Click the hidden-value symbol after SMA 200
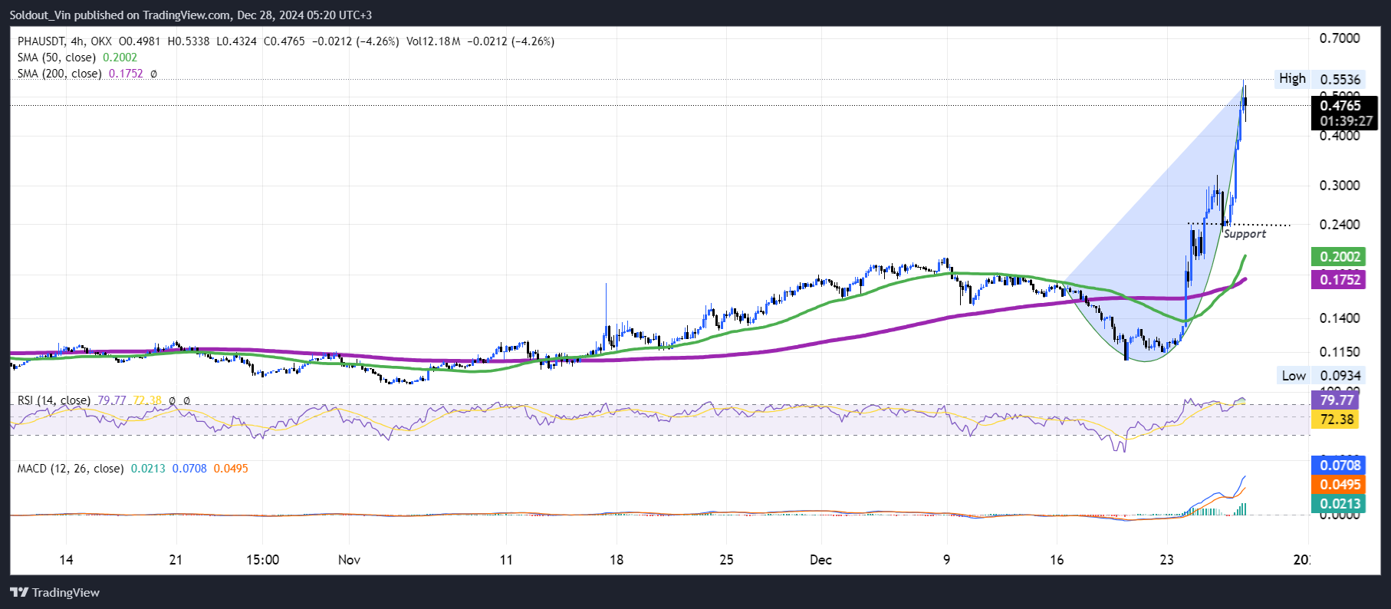 pos(153,74)
